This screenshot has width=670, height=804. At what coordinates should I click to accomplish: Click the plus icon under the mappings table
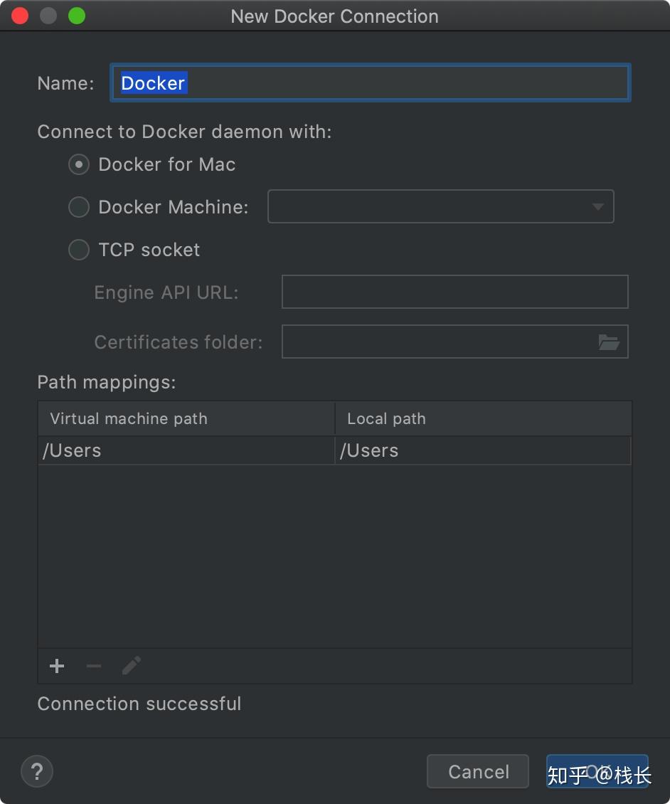pos(57,666)
